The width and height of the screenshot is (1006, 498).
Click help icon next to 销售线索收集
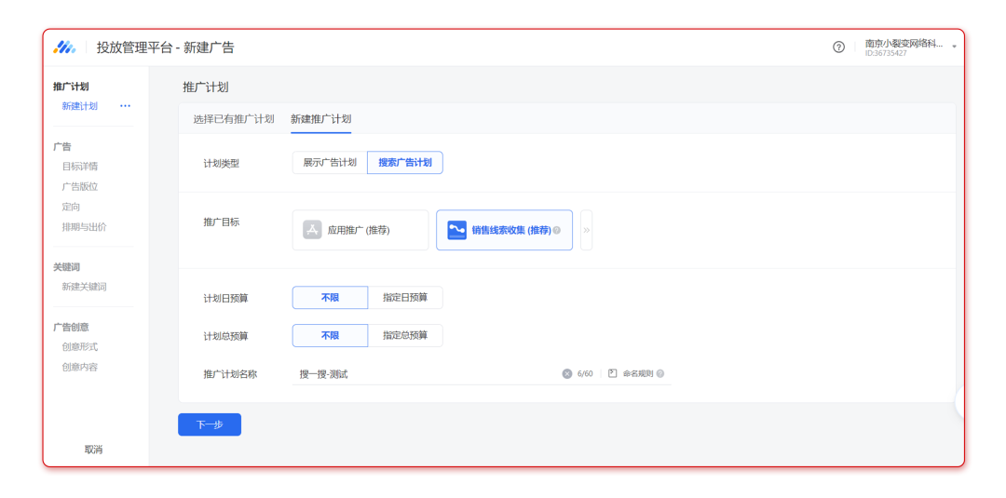pos(557,231)
